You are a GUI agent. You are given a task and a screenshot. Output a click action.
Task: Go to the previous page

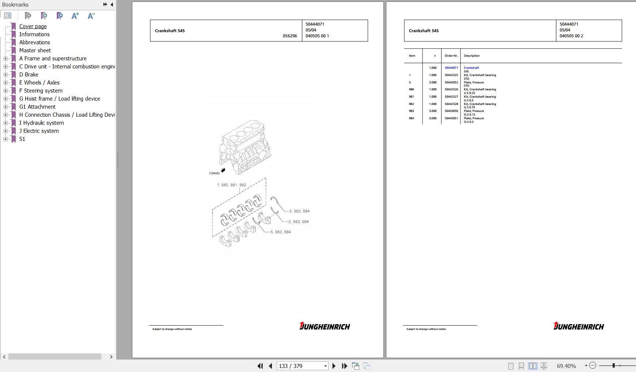tap(270, 366)
